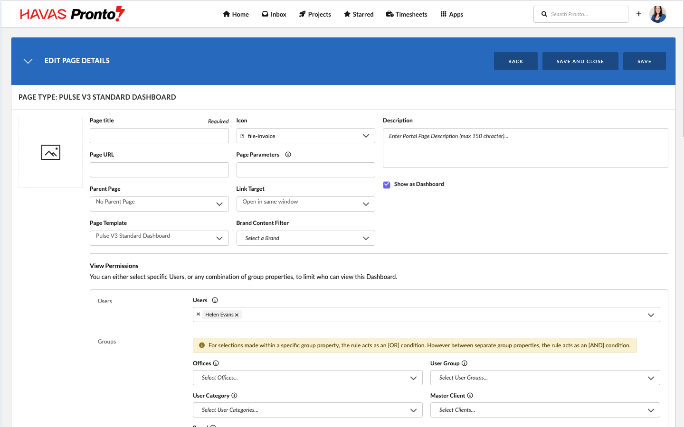Go to the Timesheets menu
The image size is (684, 427).
click(407, 14)
